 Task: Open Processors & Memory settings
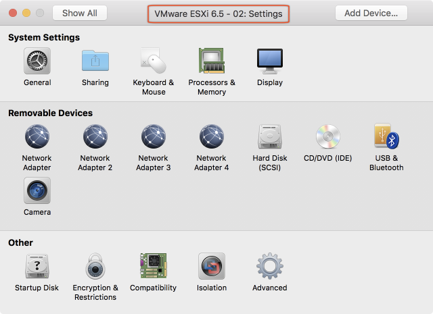point(212,61)
